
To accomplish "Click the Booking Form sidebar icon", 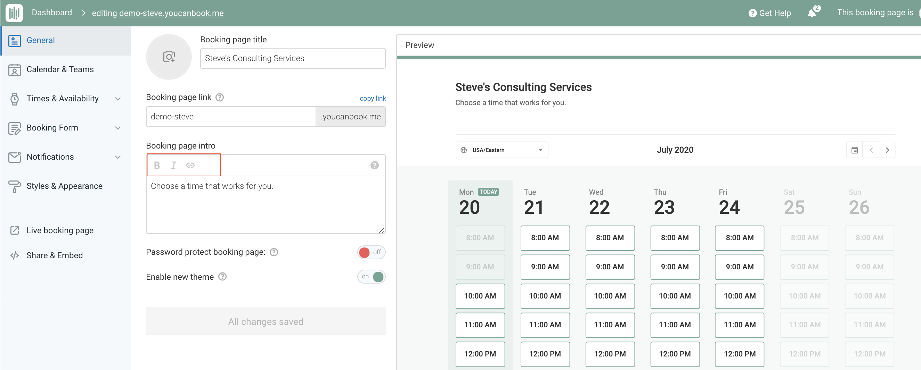I will pos(14,128).
